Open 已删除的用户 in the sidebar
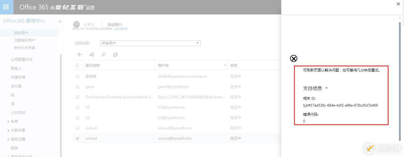 (25, 40)
